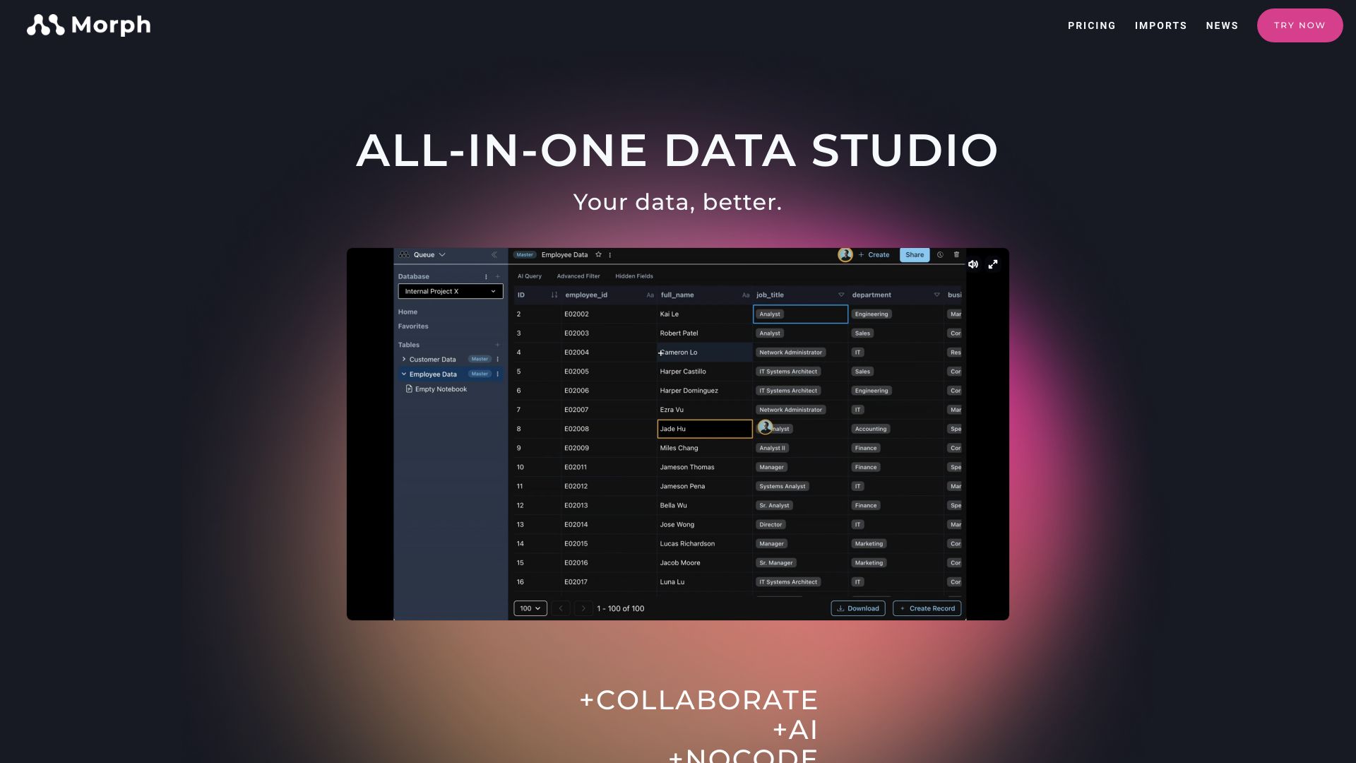Click the Morph logo in top navigation
This screenshot has width=1356, height=763.
point(88,25)
